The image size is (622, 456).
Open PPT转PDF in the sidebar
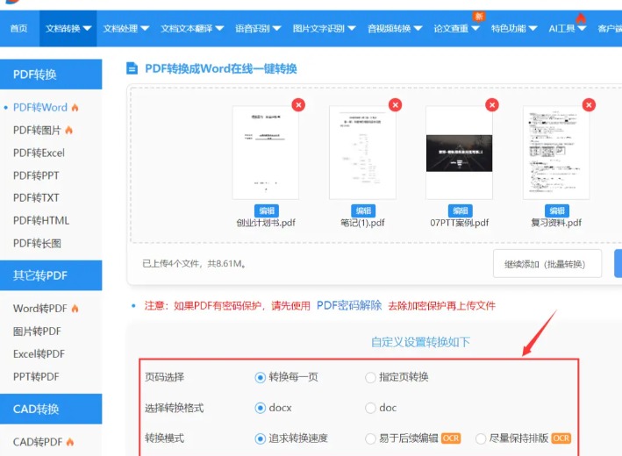(36, 376)
